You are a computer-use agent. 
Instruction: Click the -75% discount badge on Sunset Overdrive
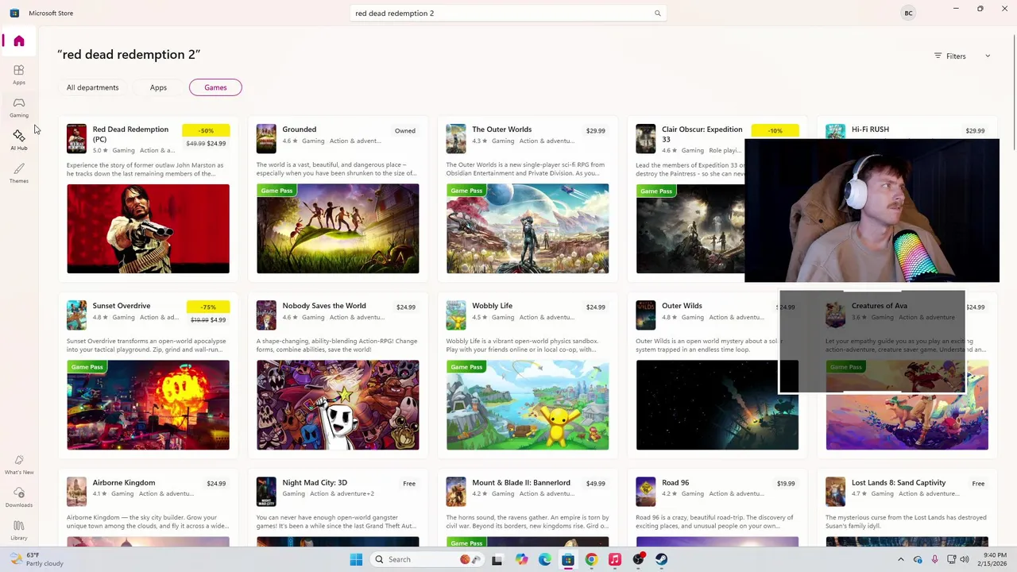[208, 307]
